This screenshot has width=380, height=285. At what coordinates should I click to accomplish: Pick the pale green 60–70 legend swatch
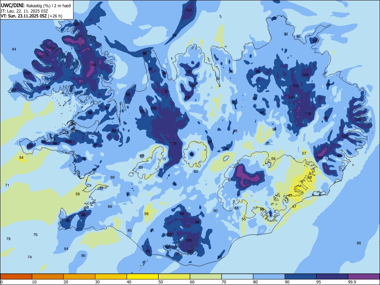point(206,277)
